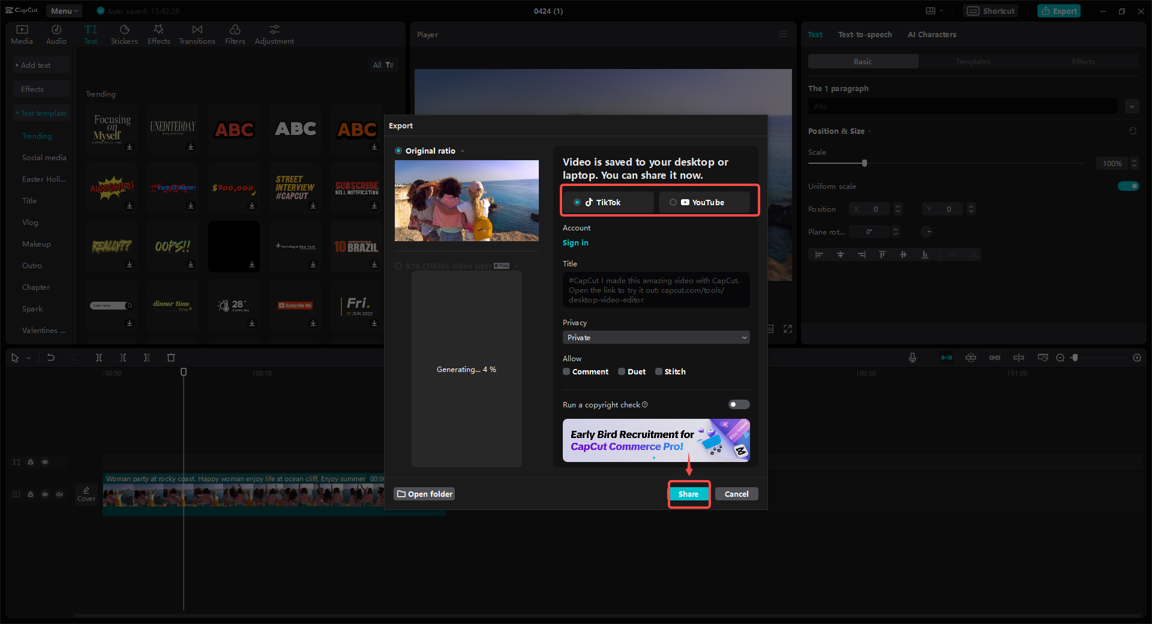Check the Duet checkbox
The height and width of the screenshot is (624, 1152).
pyautogui.click(x=622, y=371)
